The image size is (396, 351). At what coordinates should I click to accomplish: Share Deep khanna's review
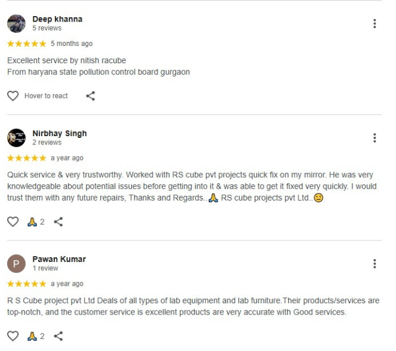(91, 96)
